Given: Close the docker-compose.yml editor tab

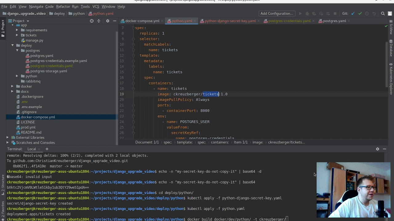Looking at the screenshot, I should (162, 21).
